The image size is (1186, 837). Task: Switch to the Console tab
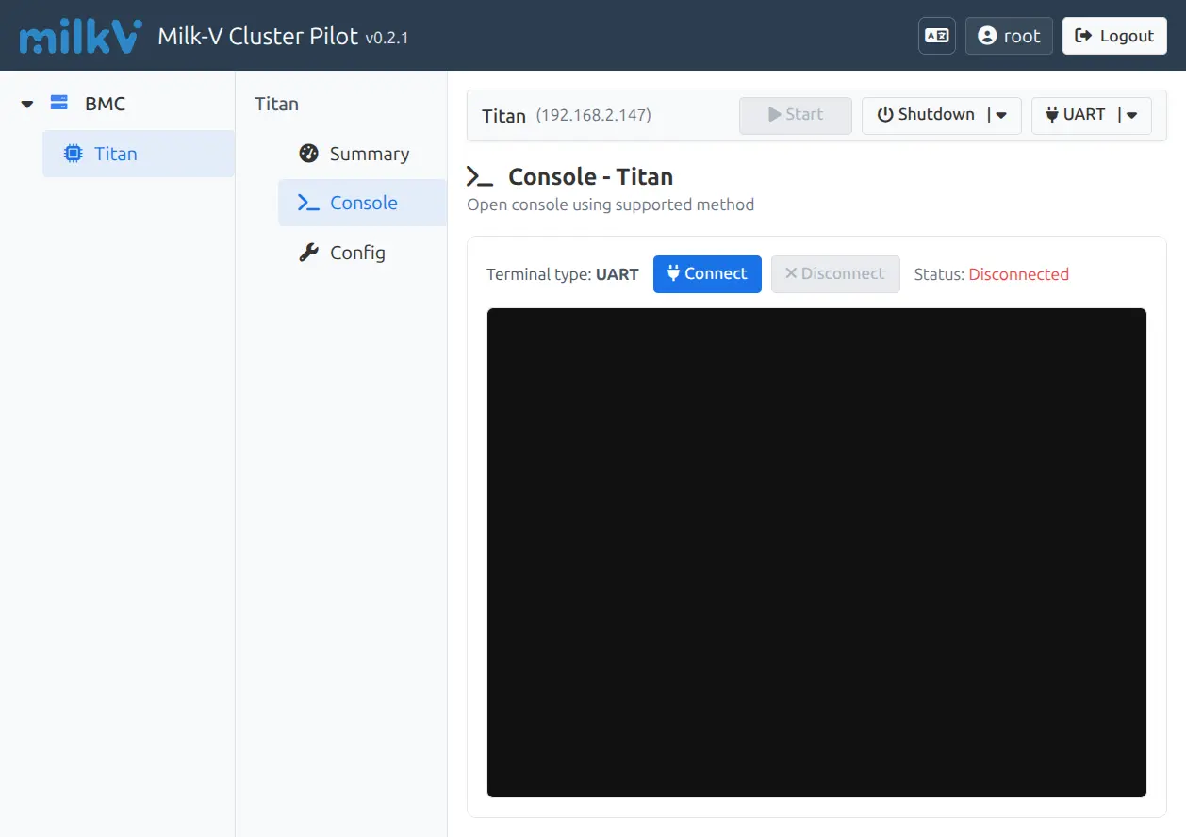click(362, 203)
